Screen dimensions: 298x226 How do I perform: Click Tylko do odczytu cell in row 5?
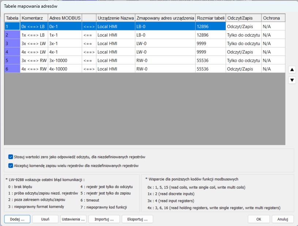[x=243, y=60]
